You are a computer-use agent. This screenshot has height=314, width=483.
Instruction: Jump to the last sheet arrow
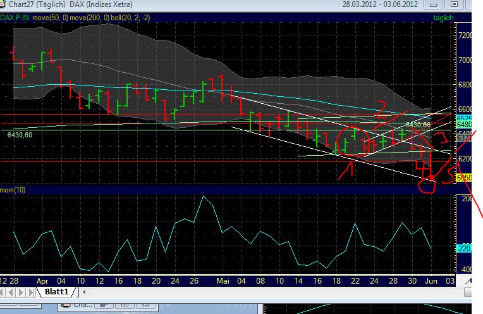pyautogui.click(x=31, y=292)
